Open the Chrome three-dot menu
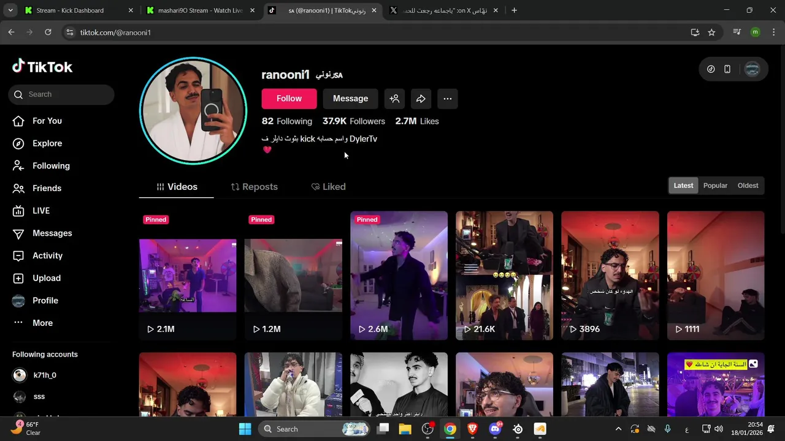 774,32
